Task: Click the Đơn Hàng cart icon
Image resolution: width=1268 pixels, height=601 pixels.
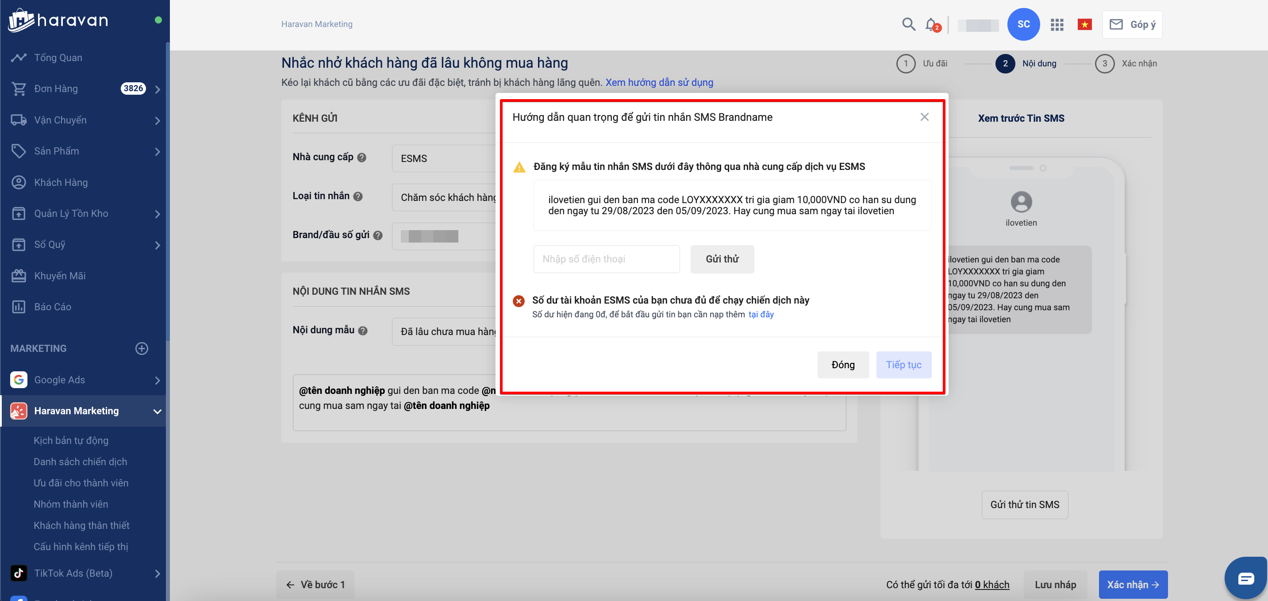Action: point(19,89)
